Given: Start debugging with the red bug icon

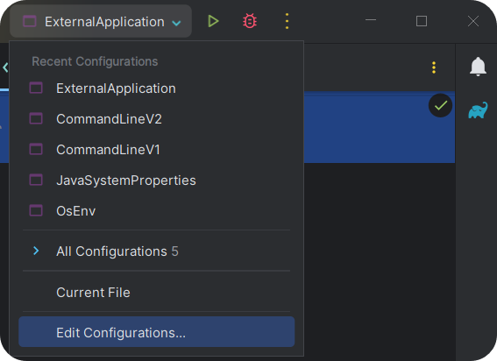Looking at the screenshot, I should point(250,21).
